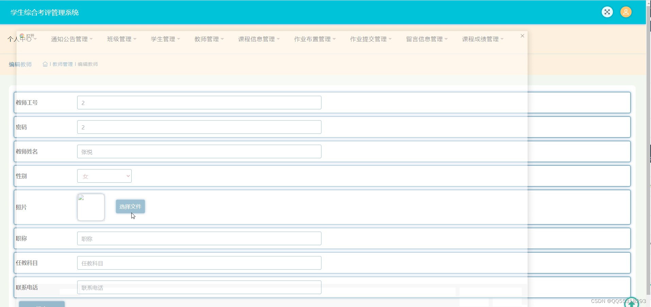651x307 pixels.
Task: Click the fullscreen toggle icon in header
Action: [x=607, y=12]
